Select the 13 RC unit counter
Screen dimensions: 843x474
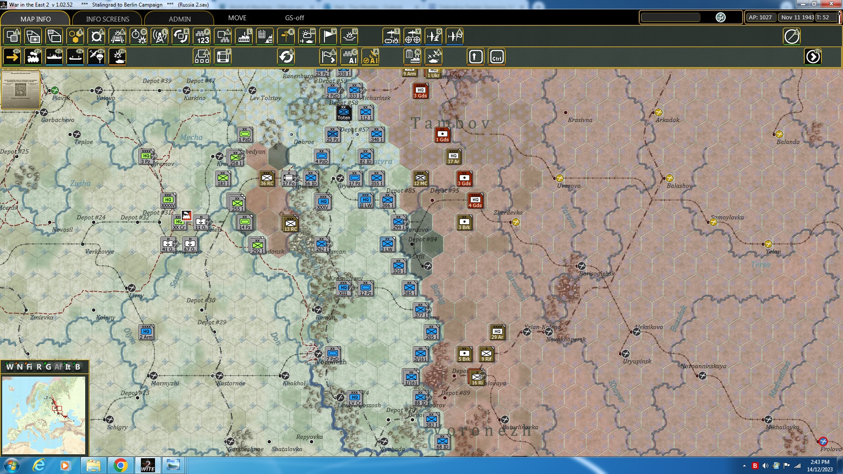[290, 224]
